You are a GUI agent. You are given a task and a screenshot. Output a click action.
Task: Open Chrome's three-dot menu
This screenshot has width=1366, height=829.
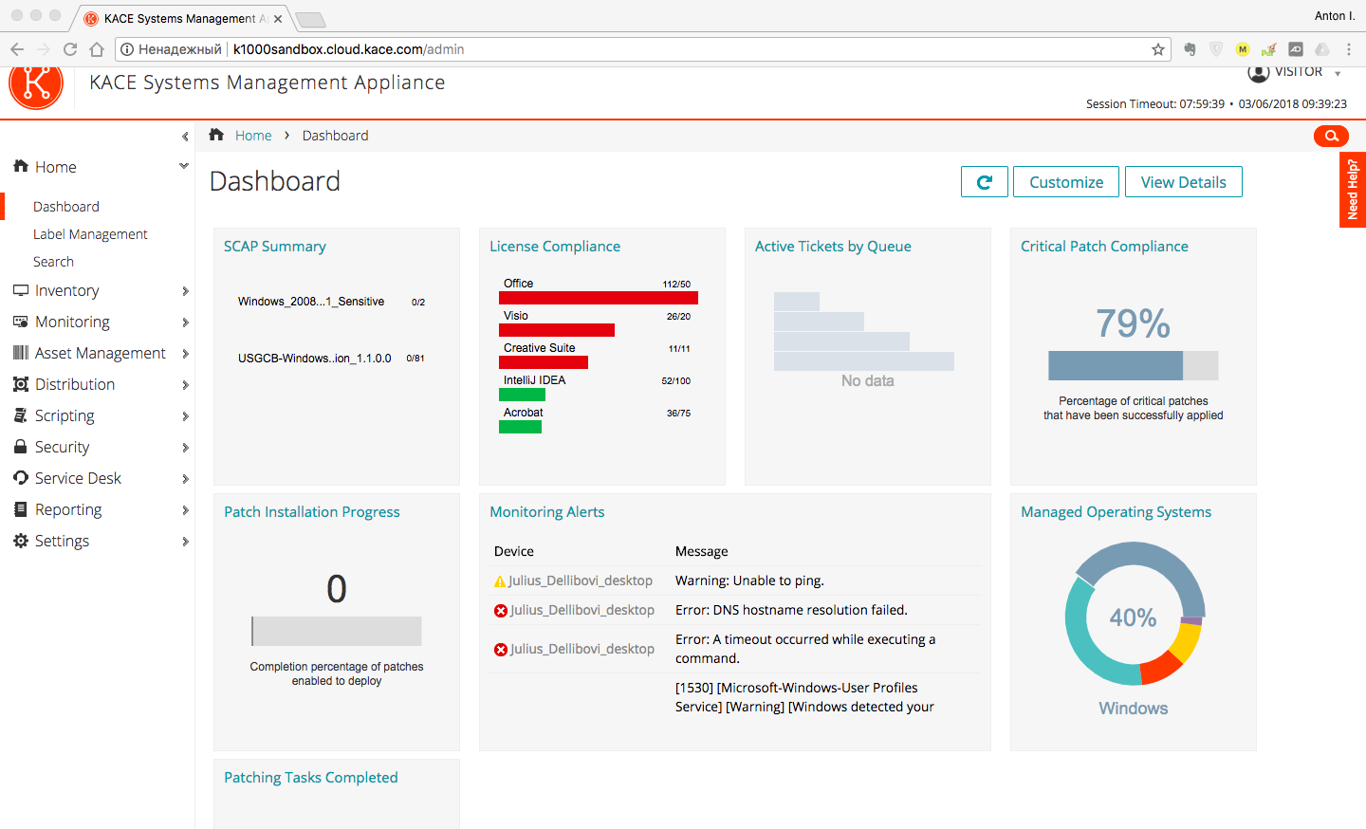click(1349, 49)
